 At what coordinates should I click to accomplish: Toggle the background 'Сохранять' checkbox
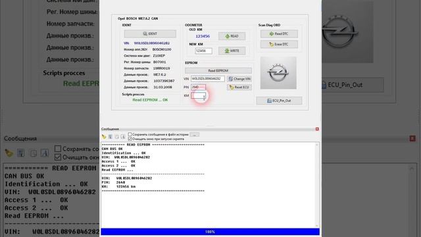[58, 149]
